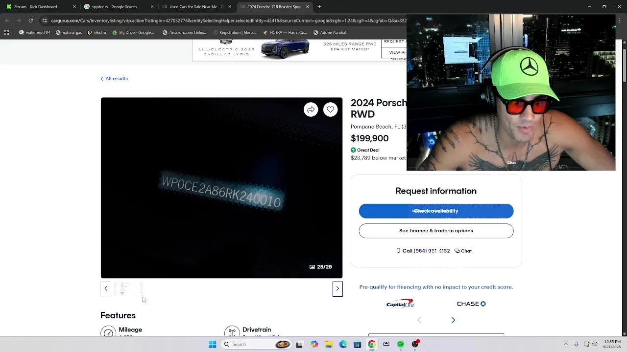
Task: Click the photo count 28/29 badge
Action: tap(321, 267)
